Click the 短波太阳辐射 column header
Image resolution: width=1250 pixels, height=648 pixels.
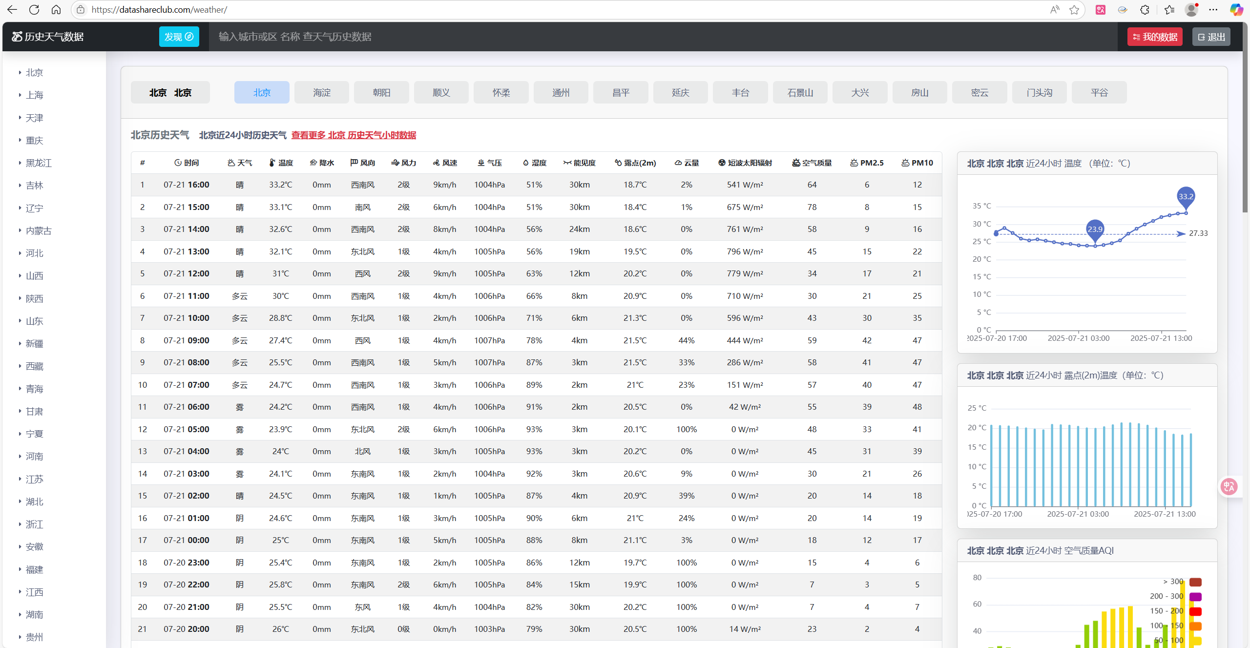pos(745,163)
